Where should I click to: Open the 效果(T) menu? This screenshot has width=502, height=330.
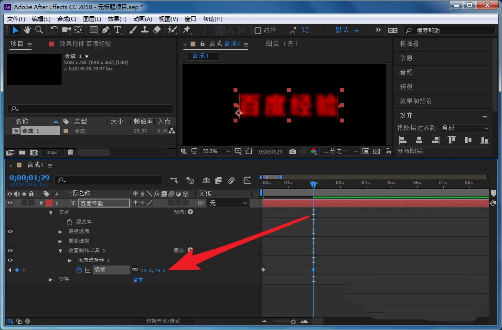coord(117,19)
